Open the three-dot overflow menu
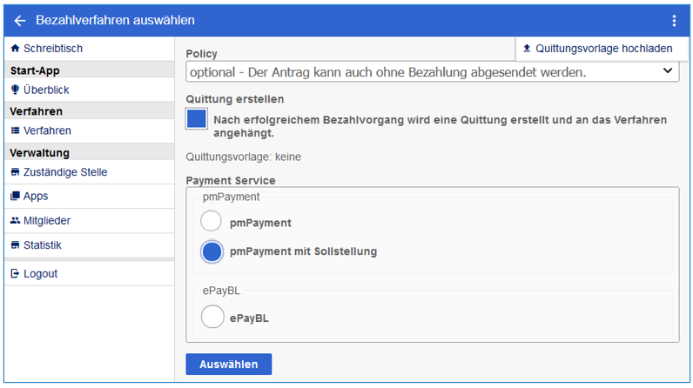The height and width of the screenshot is (388, 693). pyautogui.click(x=673, y=20)
